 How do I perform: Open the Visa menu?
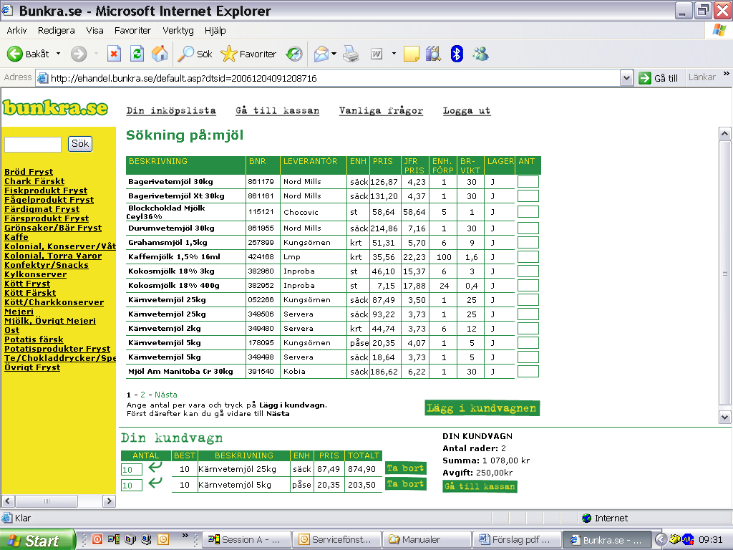[94, 30]
